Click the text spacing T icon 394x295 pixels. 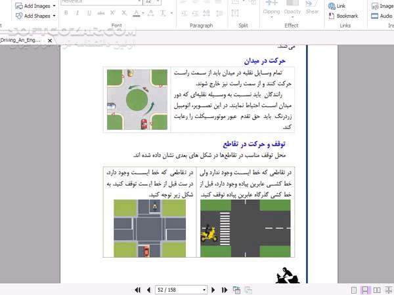point(163,13)
